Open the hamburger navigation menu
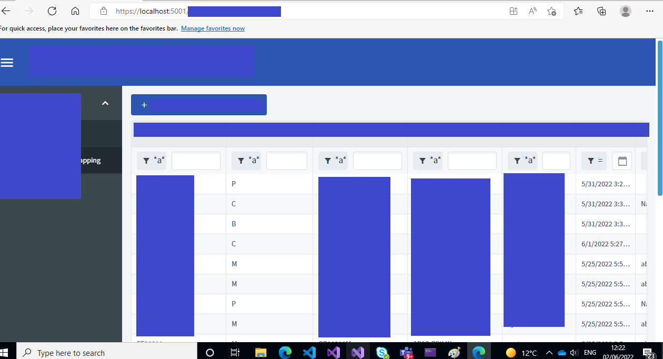The height and width of the screenshot is (359, 663). (7, 63)
